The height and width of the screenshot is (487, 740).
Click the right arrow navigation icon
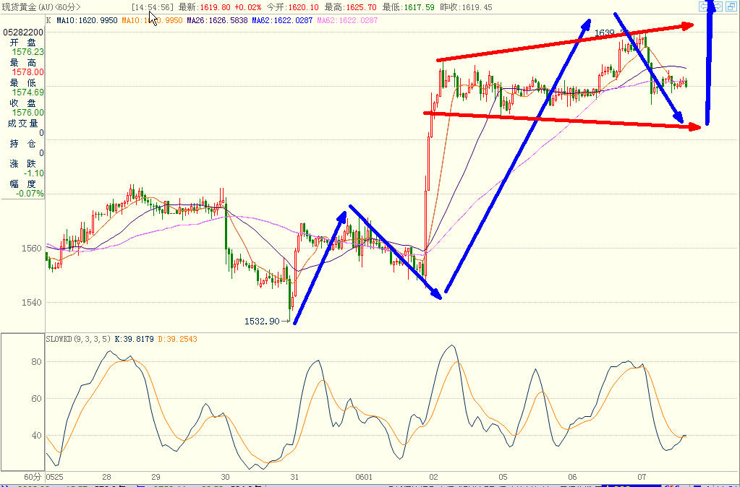pos(718,6)
